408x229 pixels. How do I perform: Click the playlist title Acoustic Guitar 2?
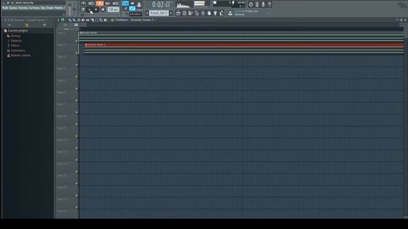pos(142,20)
